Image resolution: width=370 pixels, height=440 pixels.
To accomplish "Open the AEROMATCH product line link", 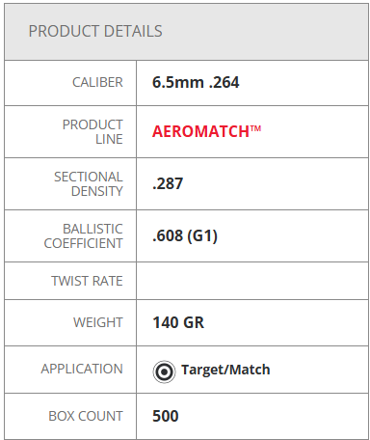I will pyautogui.click(x=206, y=131).
